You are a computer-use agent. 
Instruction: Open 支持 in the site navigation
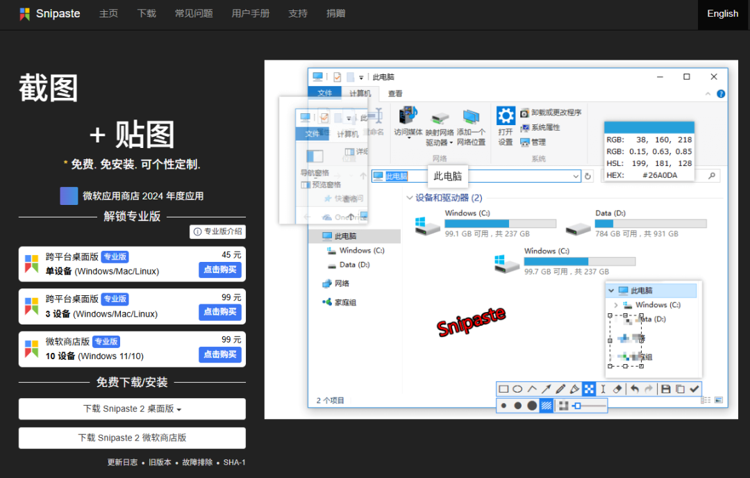298,13
